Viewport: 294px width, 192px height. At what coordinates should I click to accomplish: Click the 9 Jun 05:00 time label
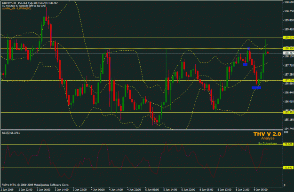[x=261, y=190]
